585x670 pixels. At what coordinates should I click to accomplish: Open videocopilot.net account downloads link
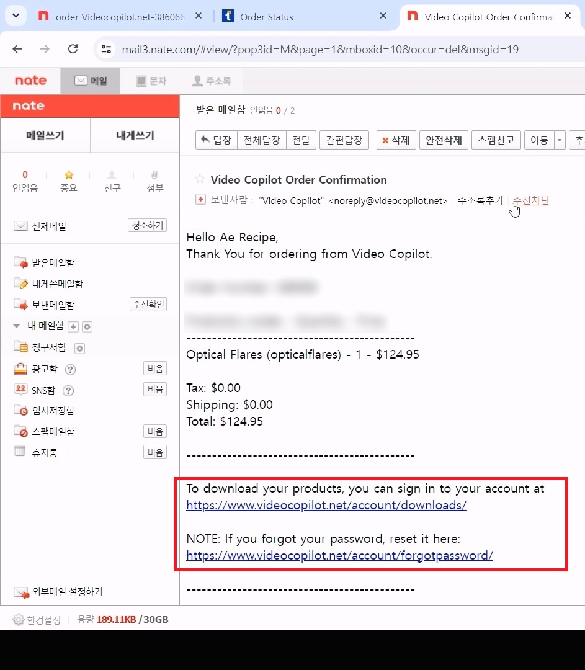[326, 505]
